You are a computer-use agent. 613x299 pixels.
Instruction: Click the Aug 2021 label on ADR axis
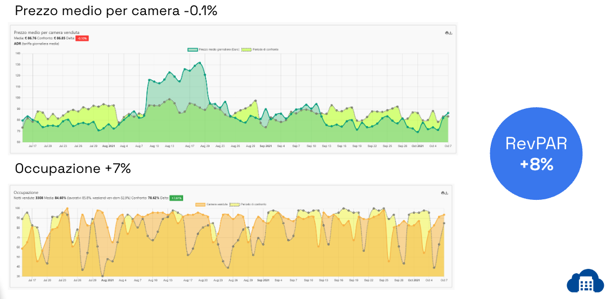coord(108,145)
